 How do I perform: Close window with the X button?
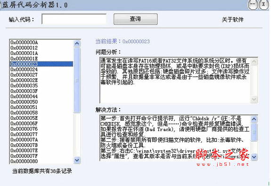[x=263, y=5]
